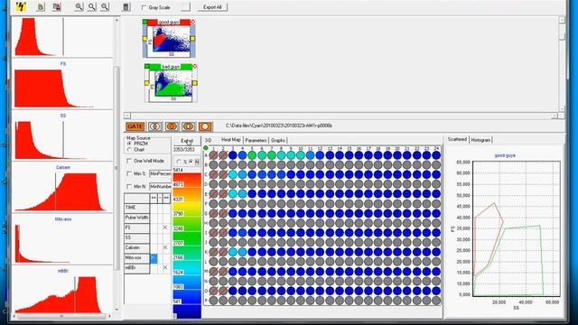
Task: Click the blank button beside Gray Scale
Action: [186, 7]
